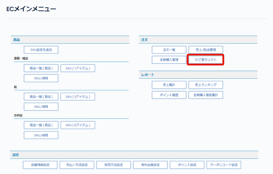This screenshot has height=174, width=273.
Task: Open クーポンコード設定
Action: (x=224, y=165)
